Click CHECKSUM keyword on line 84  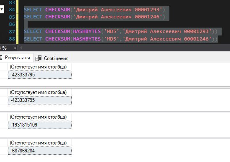[x=58, y=10]
